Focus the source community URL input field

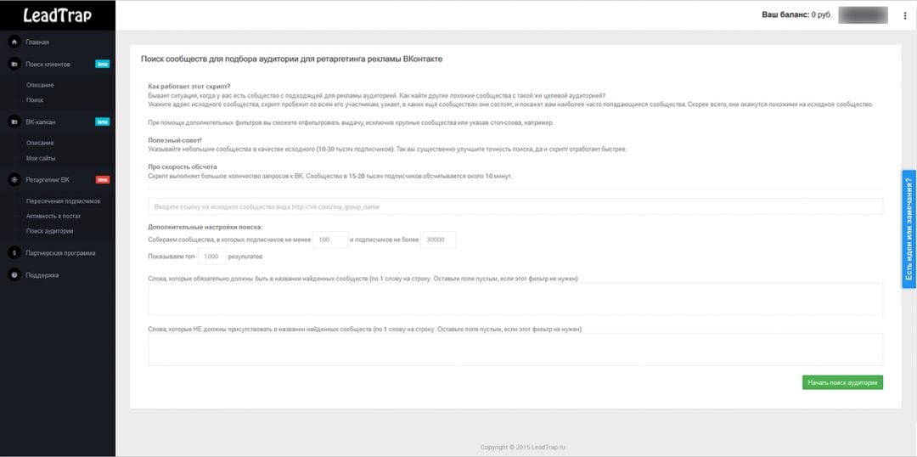click(x=515, y=206)
